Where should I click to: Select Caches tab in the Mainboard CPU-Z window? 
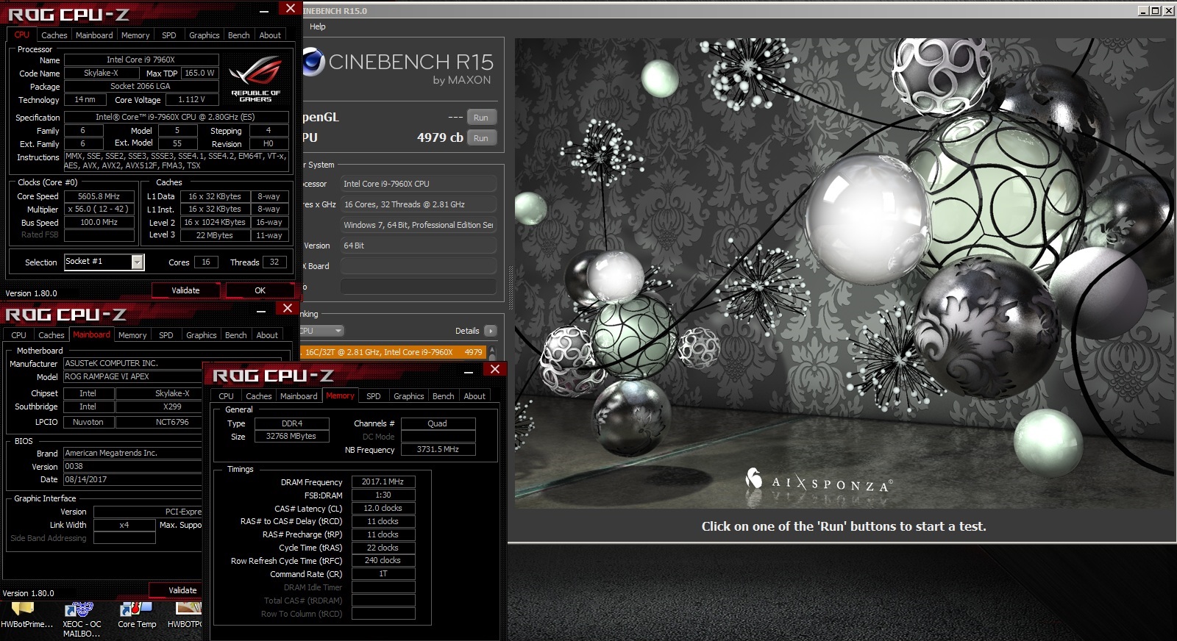(51, 335)
